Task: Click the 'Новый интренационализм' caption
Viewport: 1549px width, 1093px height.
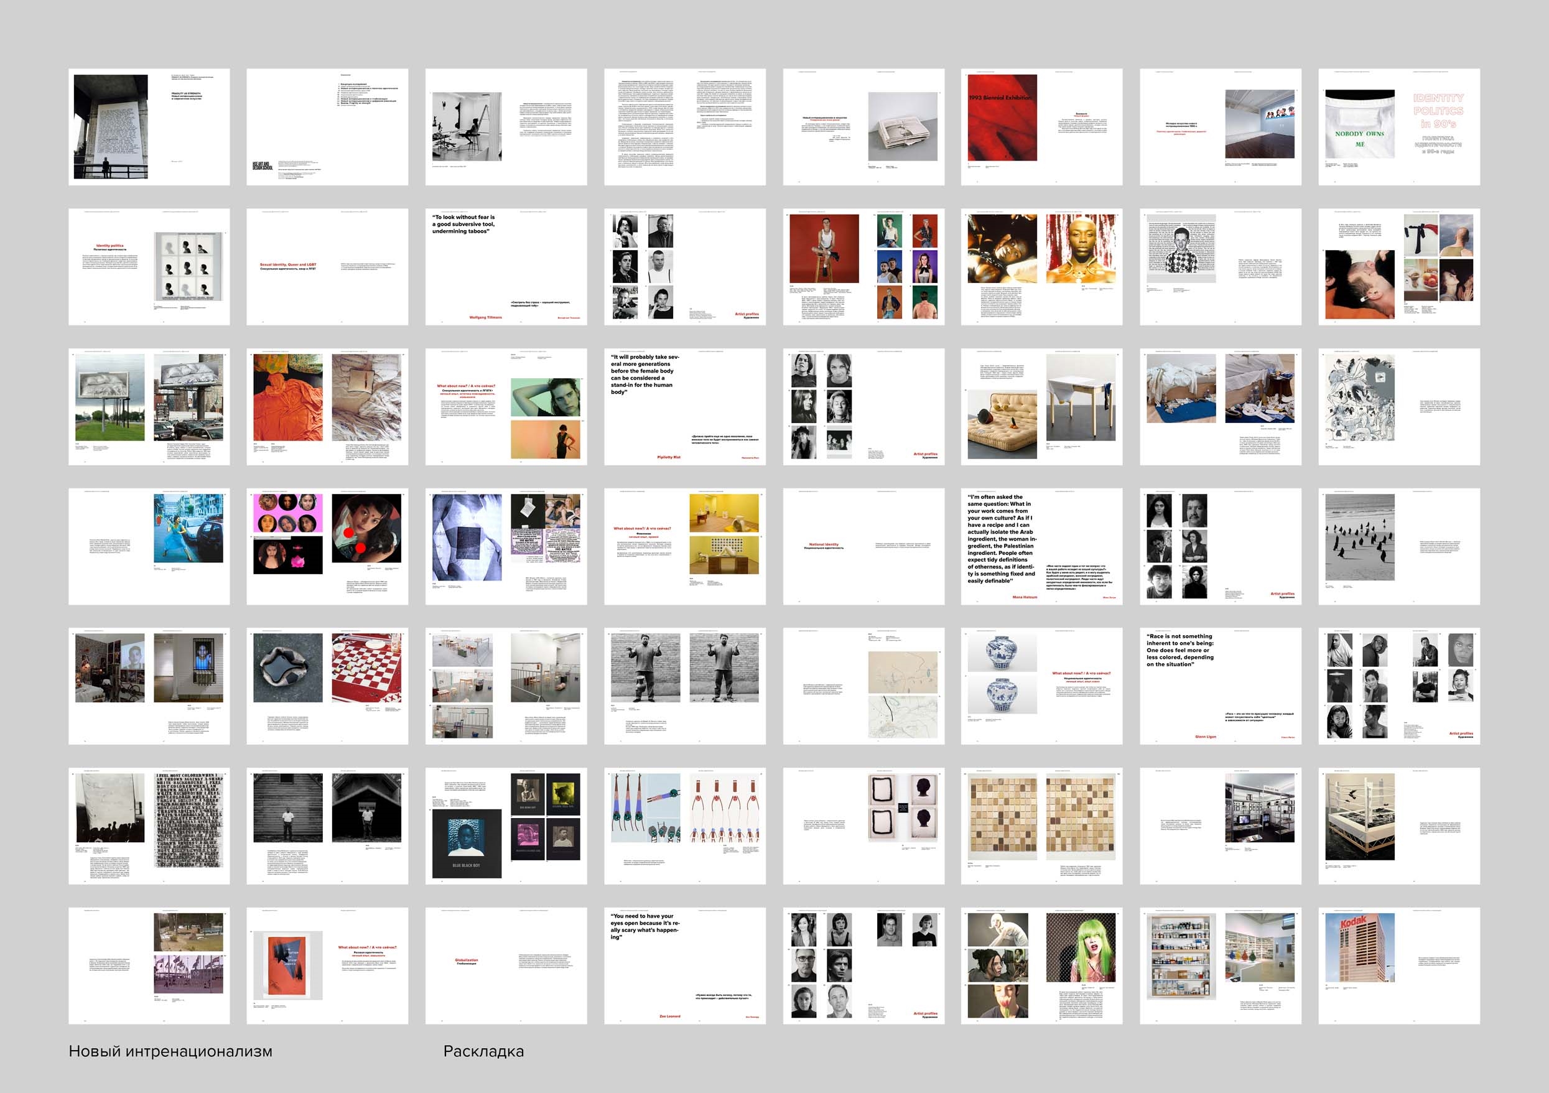Action: pyautogui.click(x=170, y=1051)
